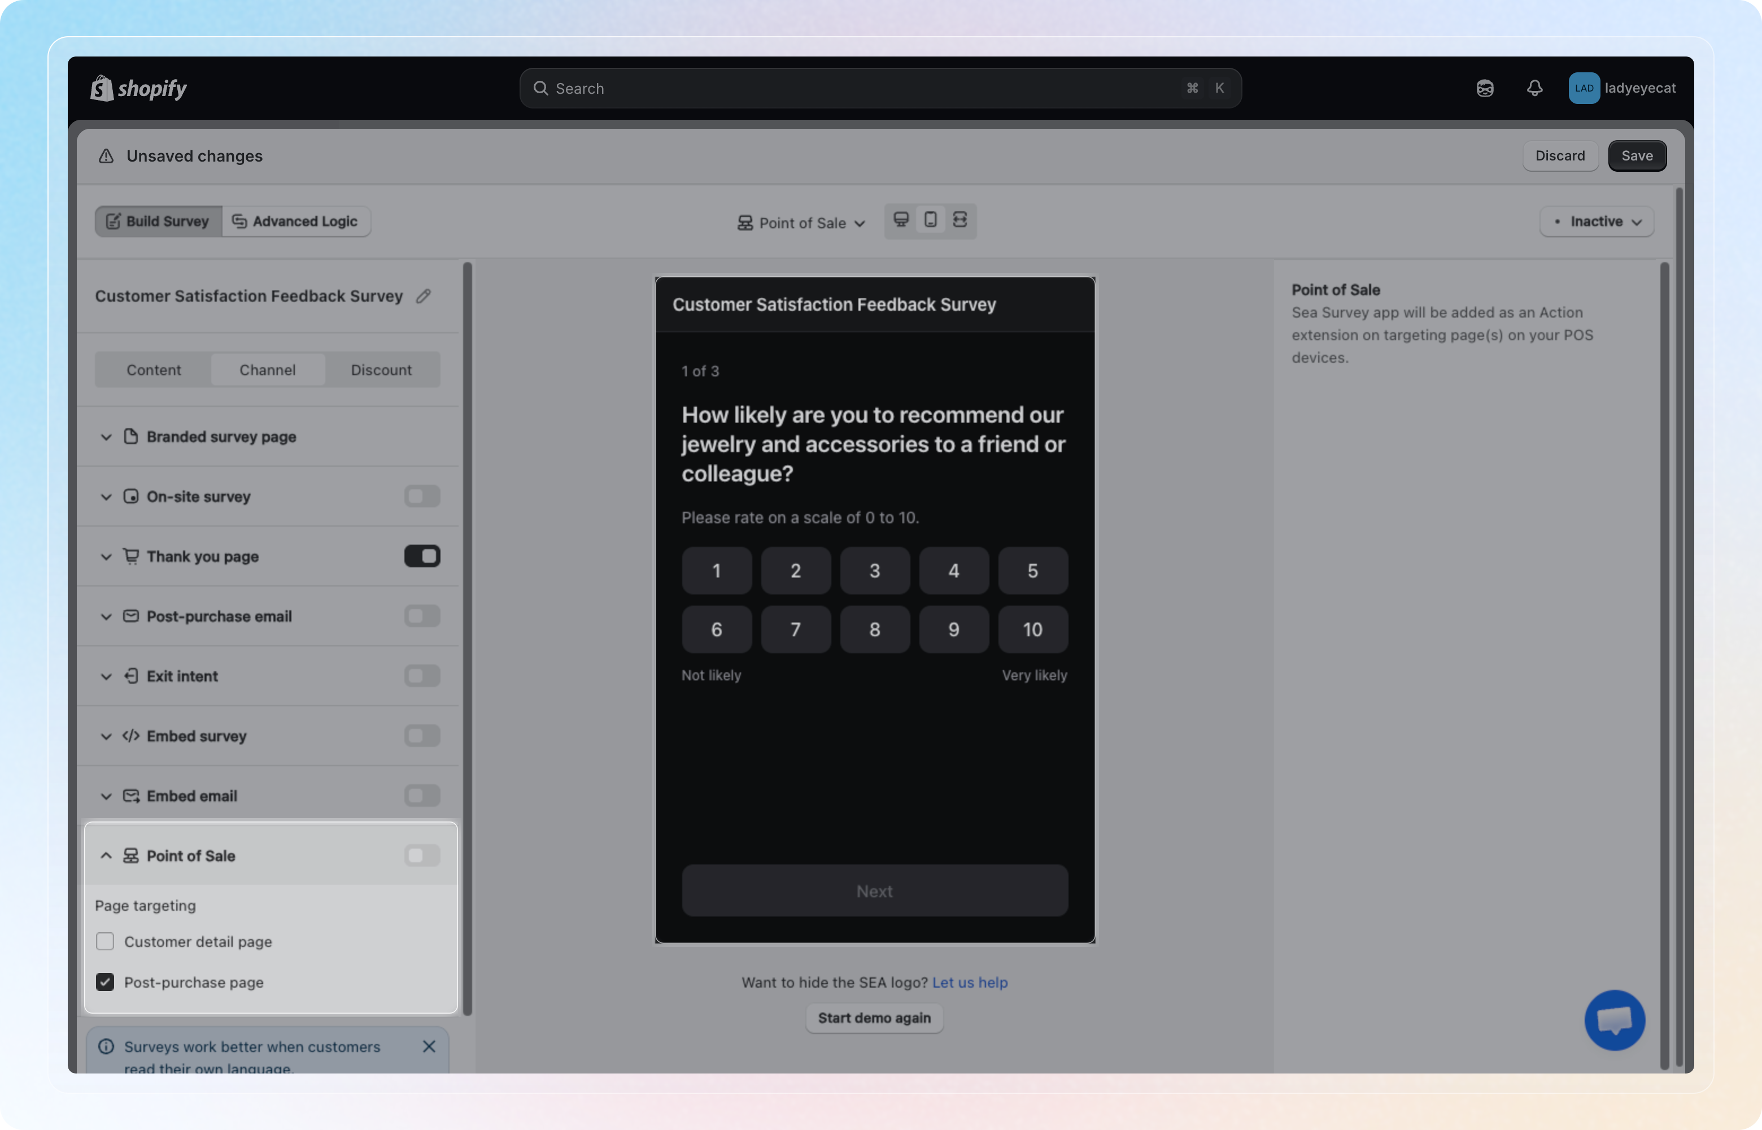The image size is (1762, 1130).
Task: Expand the Exit intent chevron
Action: point(106,676)
